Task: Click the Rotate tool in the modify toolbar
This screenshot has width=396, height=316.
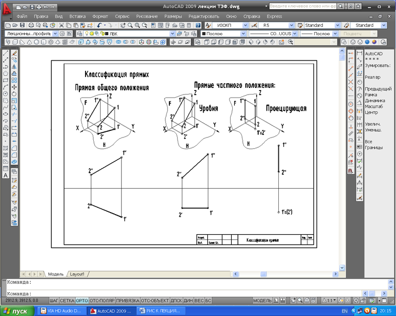Action: pos(14,94)
